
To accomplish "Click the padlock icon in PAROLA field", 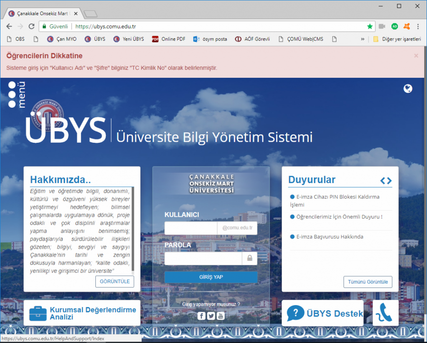I will point(250,258).
